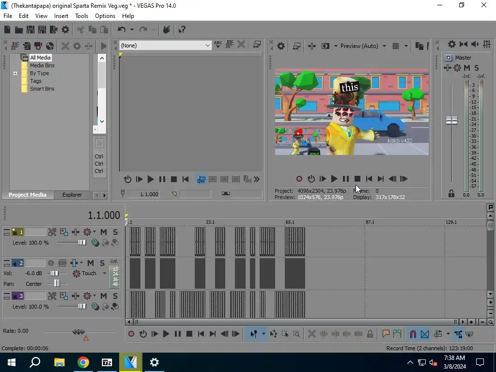Open overlays grid dropdown arrow in preview

[x=406, y=46]
